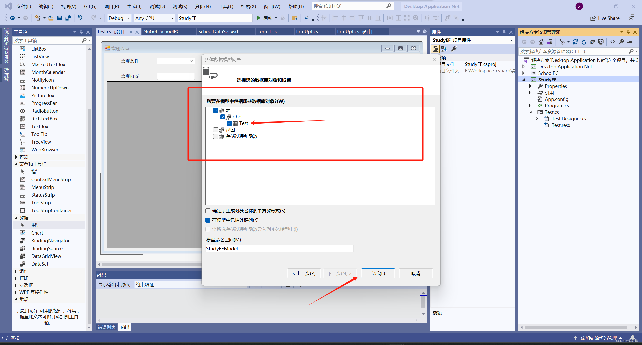Toggle 在模型中包括外键列 checkbox
The width and height of the screenshot is (642, 345).
click(208, 220)
